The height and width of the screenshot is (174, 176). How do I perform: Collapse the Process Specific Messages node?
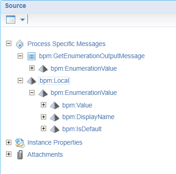tap(9, 43)
